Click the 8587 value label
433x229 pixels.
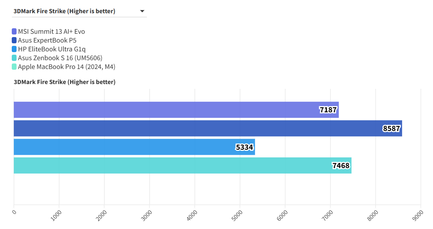pyautogui.click(x=391, y=129)
